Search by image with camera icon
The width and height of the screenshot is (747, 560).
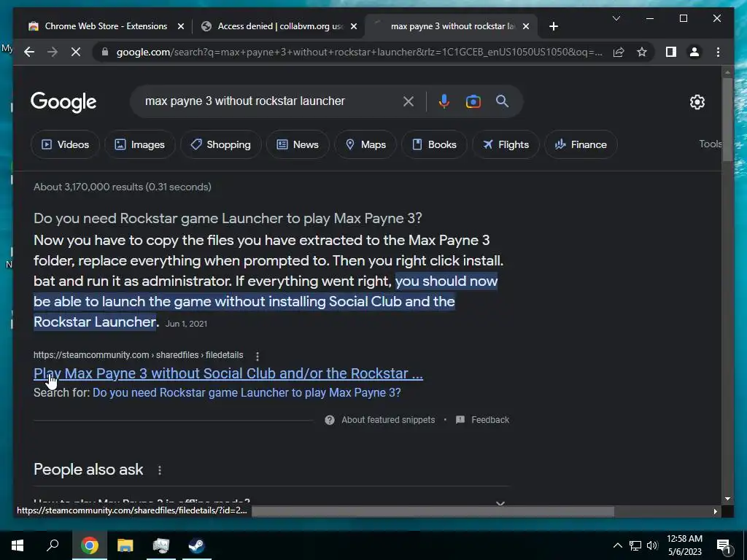473,101
